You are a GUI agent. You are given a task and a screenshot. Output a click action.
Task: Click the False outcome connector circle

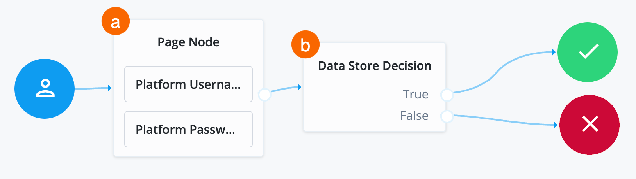(447, 116)
